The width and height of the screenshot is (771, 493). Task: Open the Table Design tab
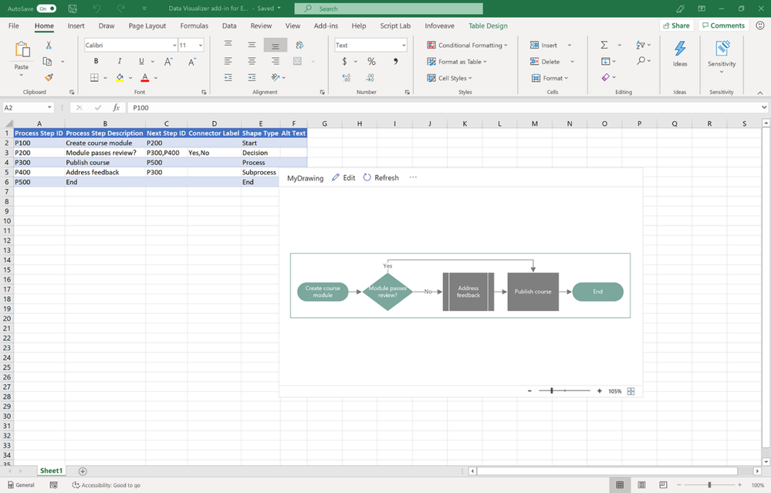coord(488,25)
